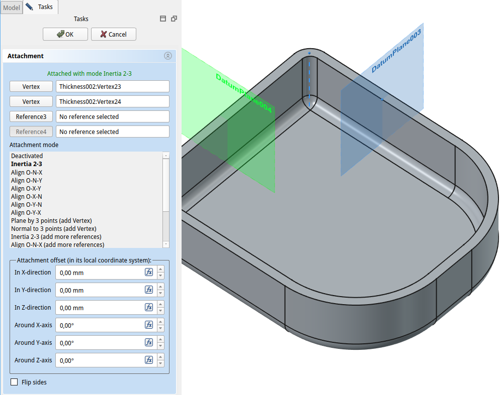Image resolution: width=501 pixels, height=395 pixels.
Task: Float the Tasks panel window
Action: coord(174,19)
